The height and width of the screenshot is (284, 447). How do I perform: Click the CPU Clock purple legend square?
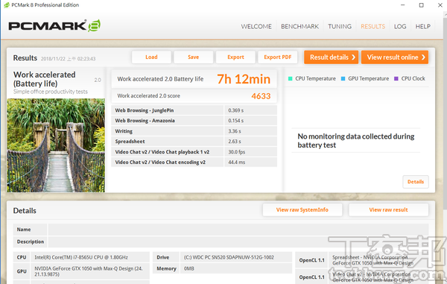coord(396,79)
